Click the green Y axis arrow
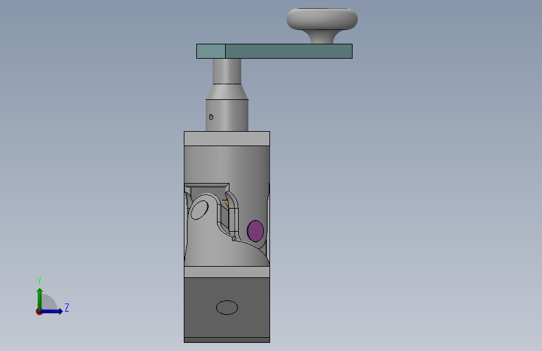 pyautogui.click(x=40, y=299)
